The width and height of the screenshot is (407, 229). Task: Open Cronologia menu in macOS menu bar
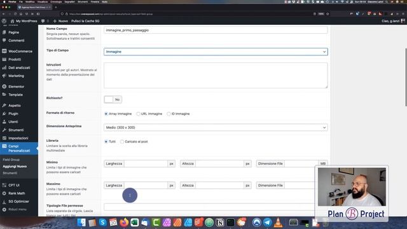[56, 1]
